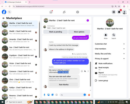Click the Chrome address bar URL
Image resolution: width=130 pixels, height=104 pixels.
pos(30,6)
